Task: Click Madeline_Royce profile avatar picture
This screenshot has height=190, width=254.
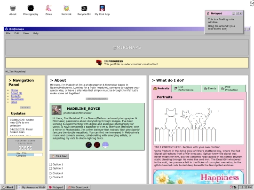Action: 56,110
